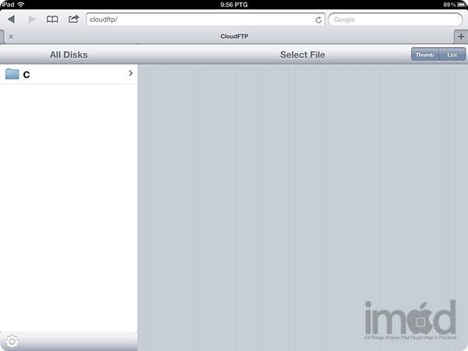Tap the Select File title
Viewport: 468px width, 351px height.
point(302,55)
